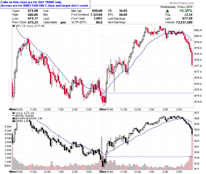
Task: Select the SPY (5 min) 677.58 legend label
Action: click(30, 26)
